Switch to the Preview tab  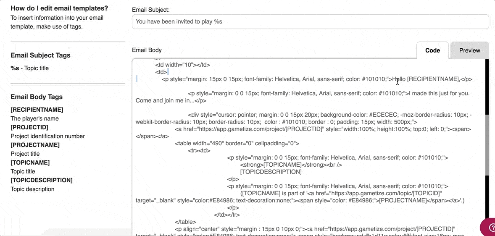click(x=469, y=50)
